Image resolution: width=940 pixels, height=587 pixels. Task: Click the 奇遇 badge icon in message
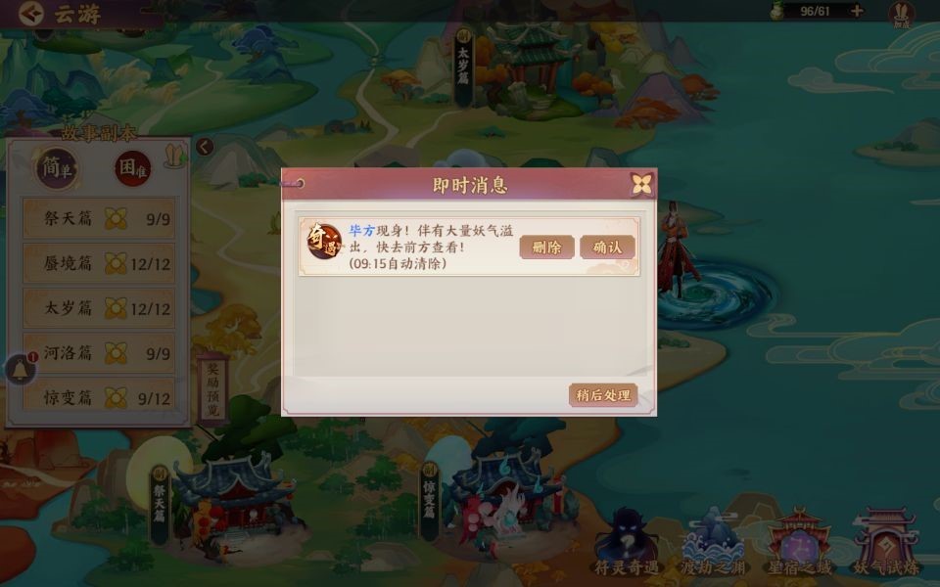(x=324, y=241)
